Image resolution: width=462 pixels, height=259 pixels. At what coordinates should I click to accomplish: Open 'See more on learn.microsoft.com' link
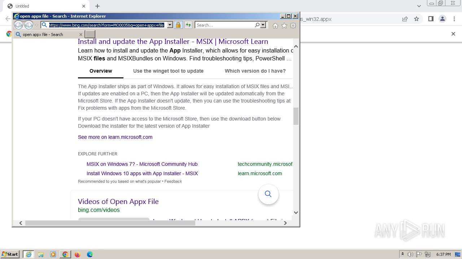click(x=115, y=137)
